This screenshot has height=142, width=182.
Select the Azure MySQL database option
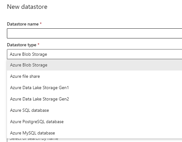[95, 133]
